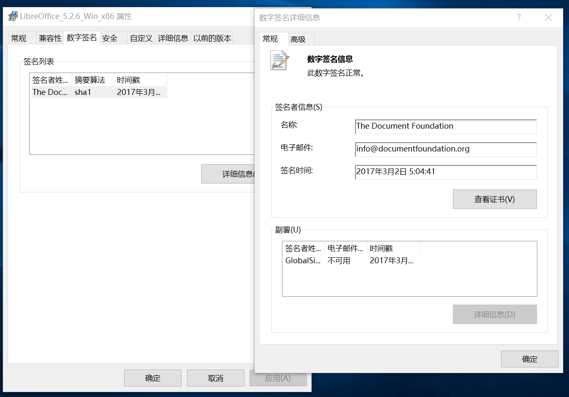Click the disabled 详细信息(D) button
569x397 pixels.
point(495,314)
